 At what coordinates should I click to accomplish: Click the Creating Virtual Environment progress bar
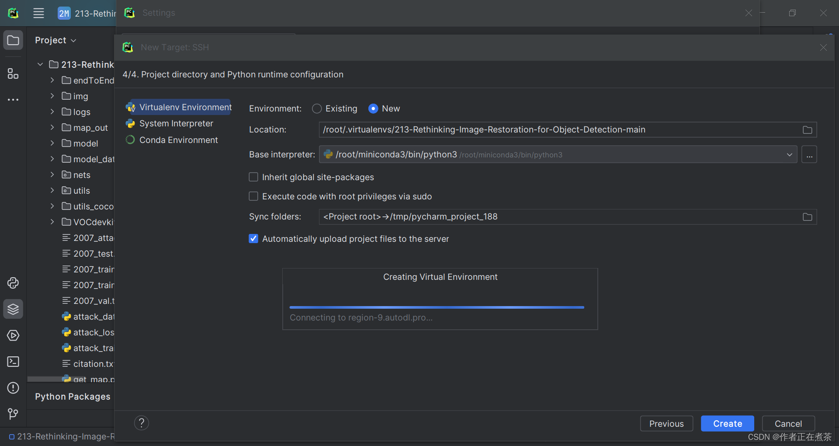click(x=437, y=307)
